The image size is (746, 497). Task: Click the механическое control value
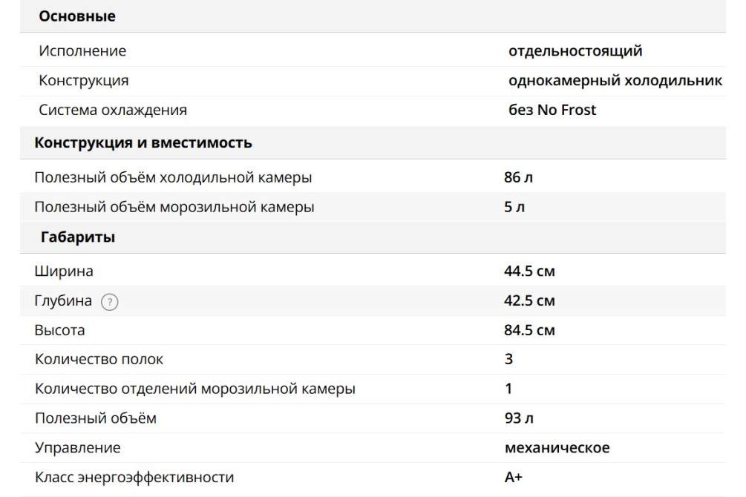click(x=557, y=448)
